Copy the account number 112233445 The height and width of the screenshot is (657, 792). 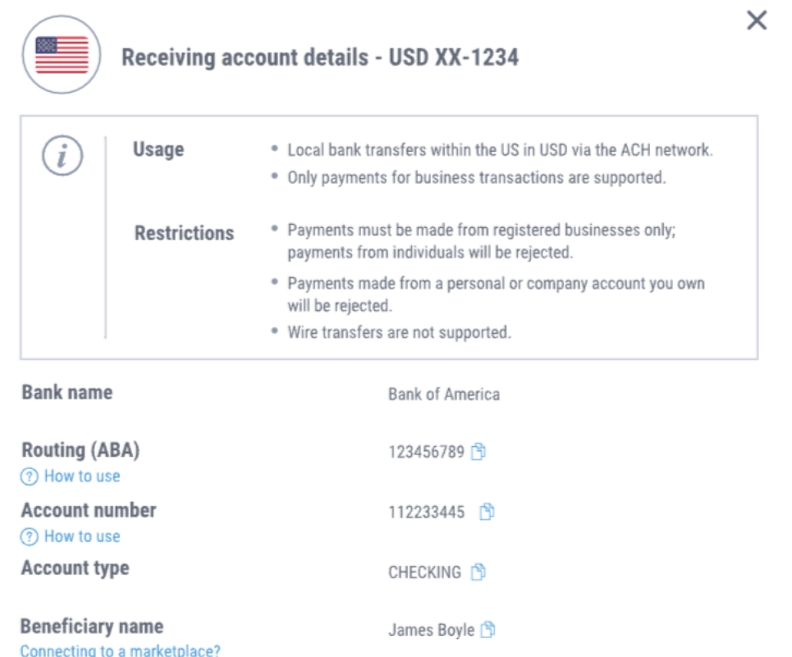(x=487, y=512)
